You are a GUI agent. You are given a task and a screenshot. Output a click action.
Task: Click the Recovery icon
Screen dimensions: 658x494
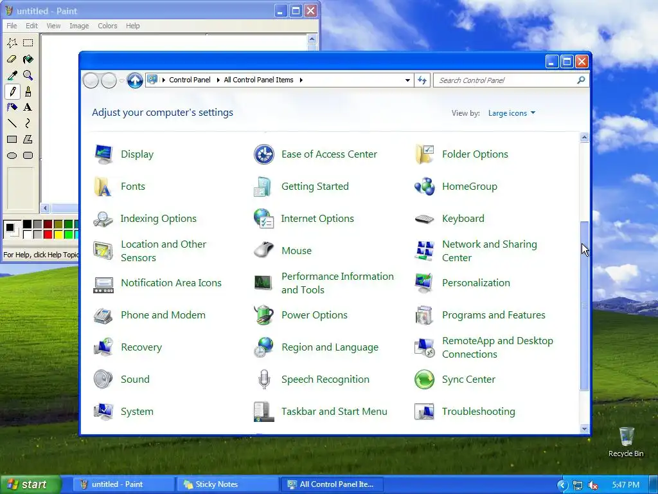(x=103, y=347)
